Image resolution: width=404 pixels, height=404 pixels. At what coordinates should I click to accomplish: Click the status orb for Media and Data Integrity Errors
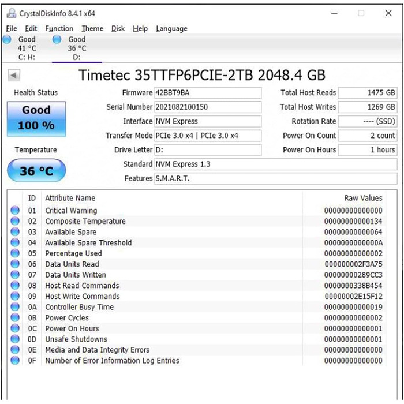tap(15, 350)
